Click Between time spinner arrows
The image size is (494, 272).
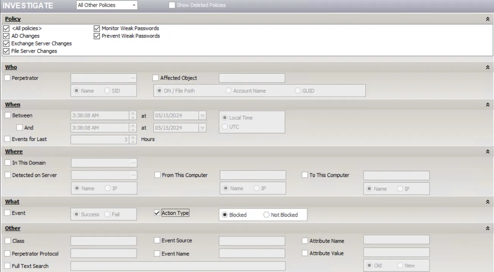133,116
